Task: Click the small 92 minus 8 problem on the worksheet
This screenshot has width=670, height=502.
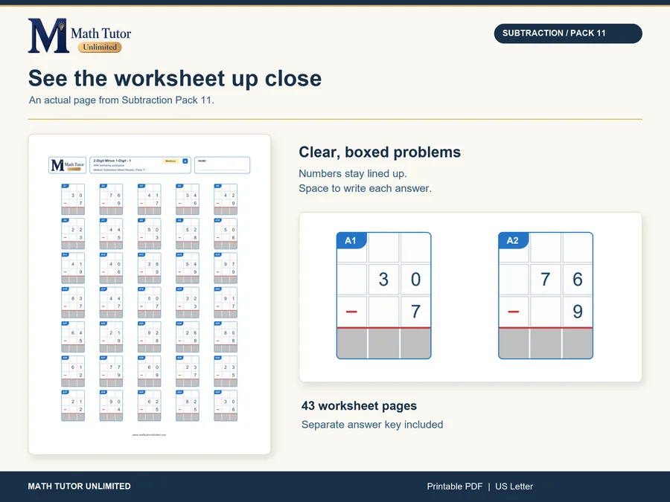Action: coord(149,337)
